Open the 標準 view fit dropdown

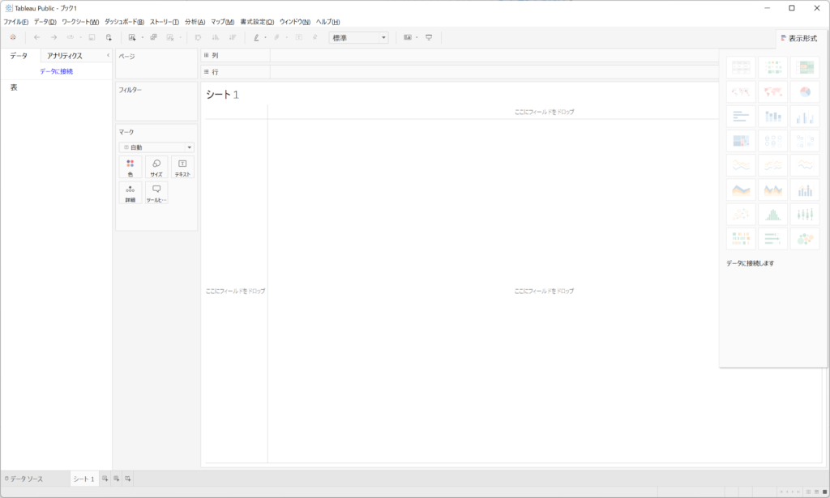click(358, 37)
